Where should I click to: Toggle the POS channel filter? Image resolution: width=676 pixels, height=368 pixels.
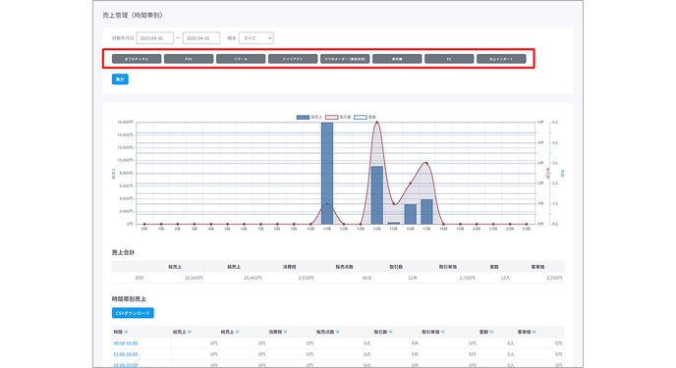tap(189, 59)
